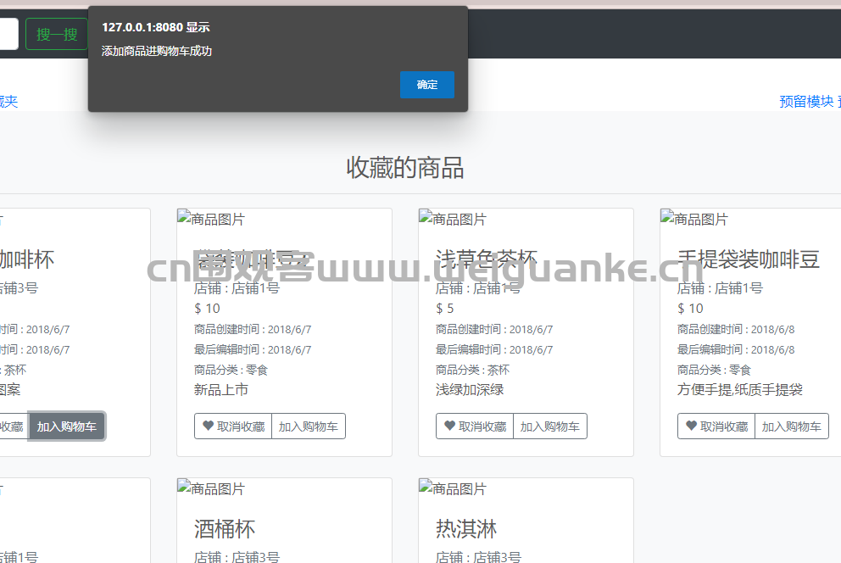Viewport: 841px width, 563px height.
Task: Click heart icon on 手提袋装咖啡豆 card
Action: (x=691, y=426)
